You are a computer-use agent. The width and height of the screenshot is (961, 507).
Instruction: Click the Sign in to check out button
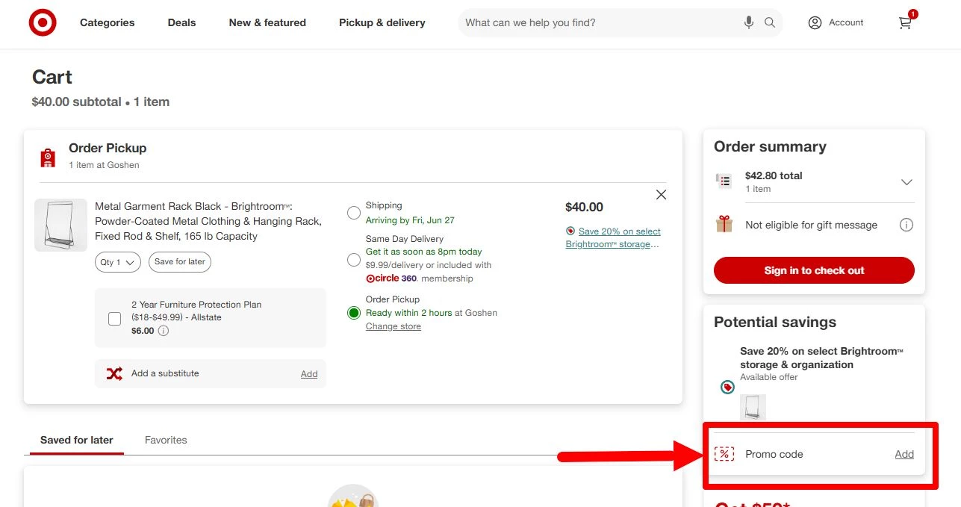813,270
